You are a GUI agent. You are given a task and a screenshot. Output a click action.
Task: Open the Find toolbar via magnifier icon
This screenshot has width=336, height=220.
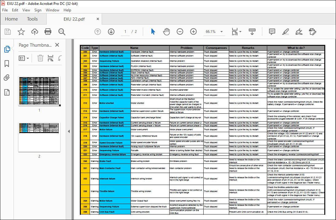[62, 32]
